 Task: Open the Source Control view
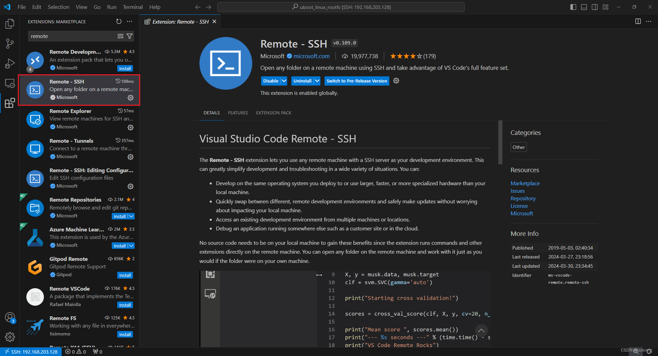tap(10, 43)
